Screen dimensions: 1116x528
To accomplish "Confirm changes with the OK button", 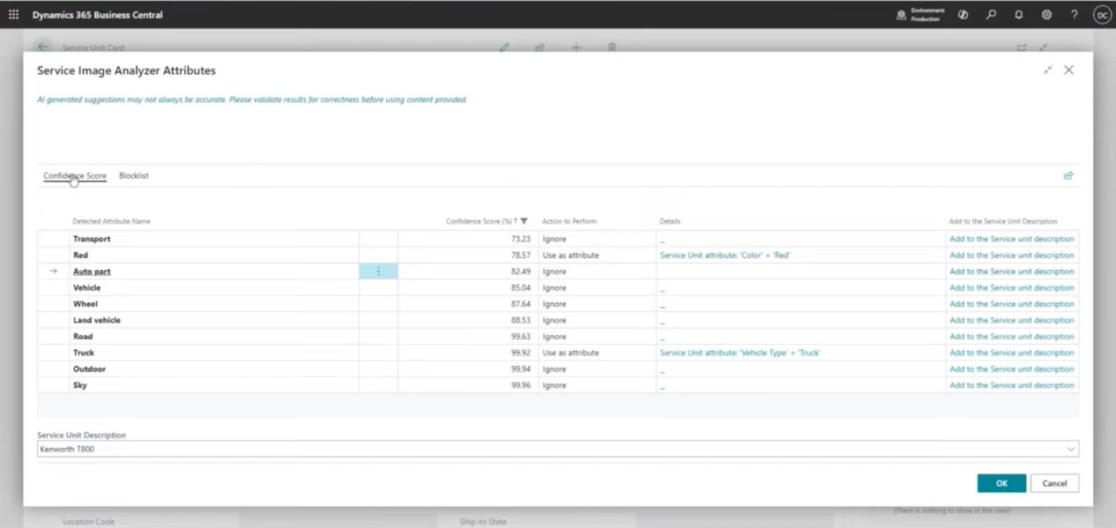I will pos(1001,482).
